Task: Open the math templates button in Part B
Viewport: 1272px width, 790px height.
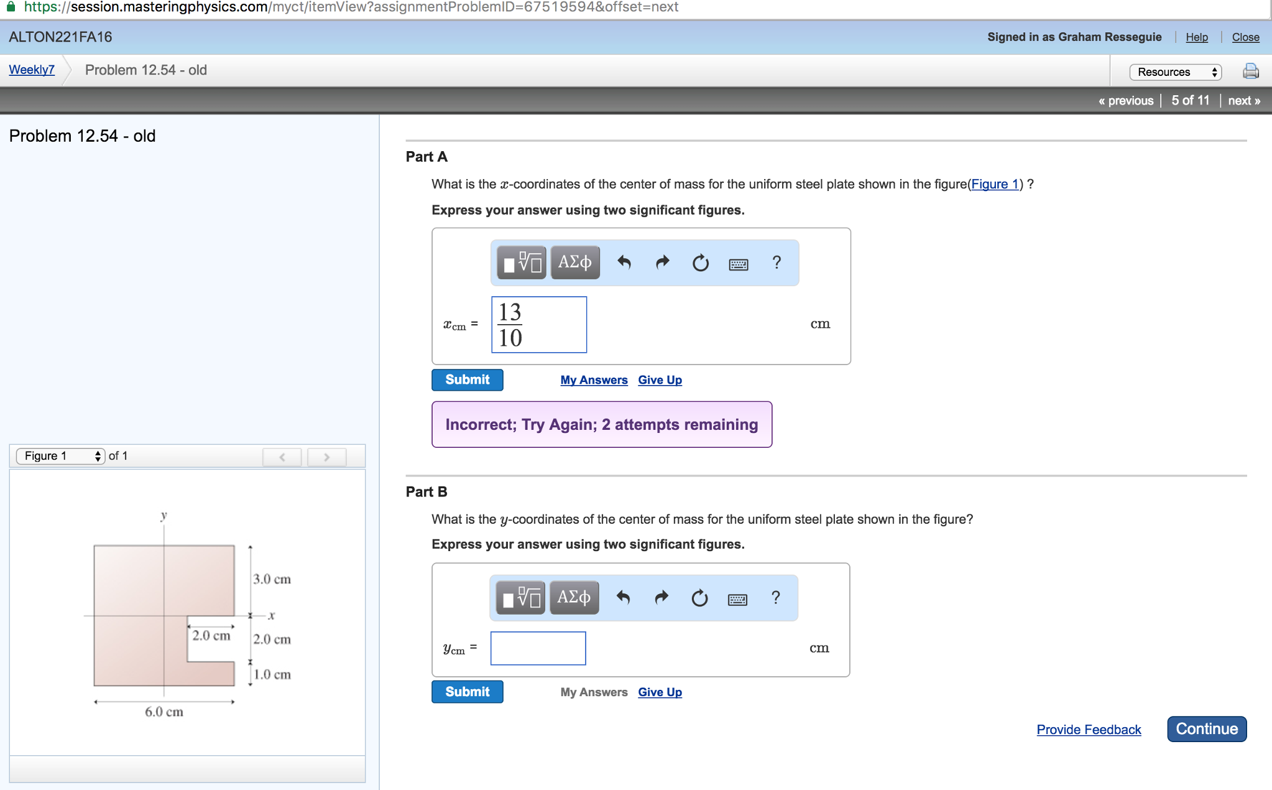Action: pyautogui.click(x=520, y=598)
